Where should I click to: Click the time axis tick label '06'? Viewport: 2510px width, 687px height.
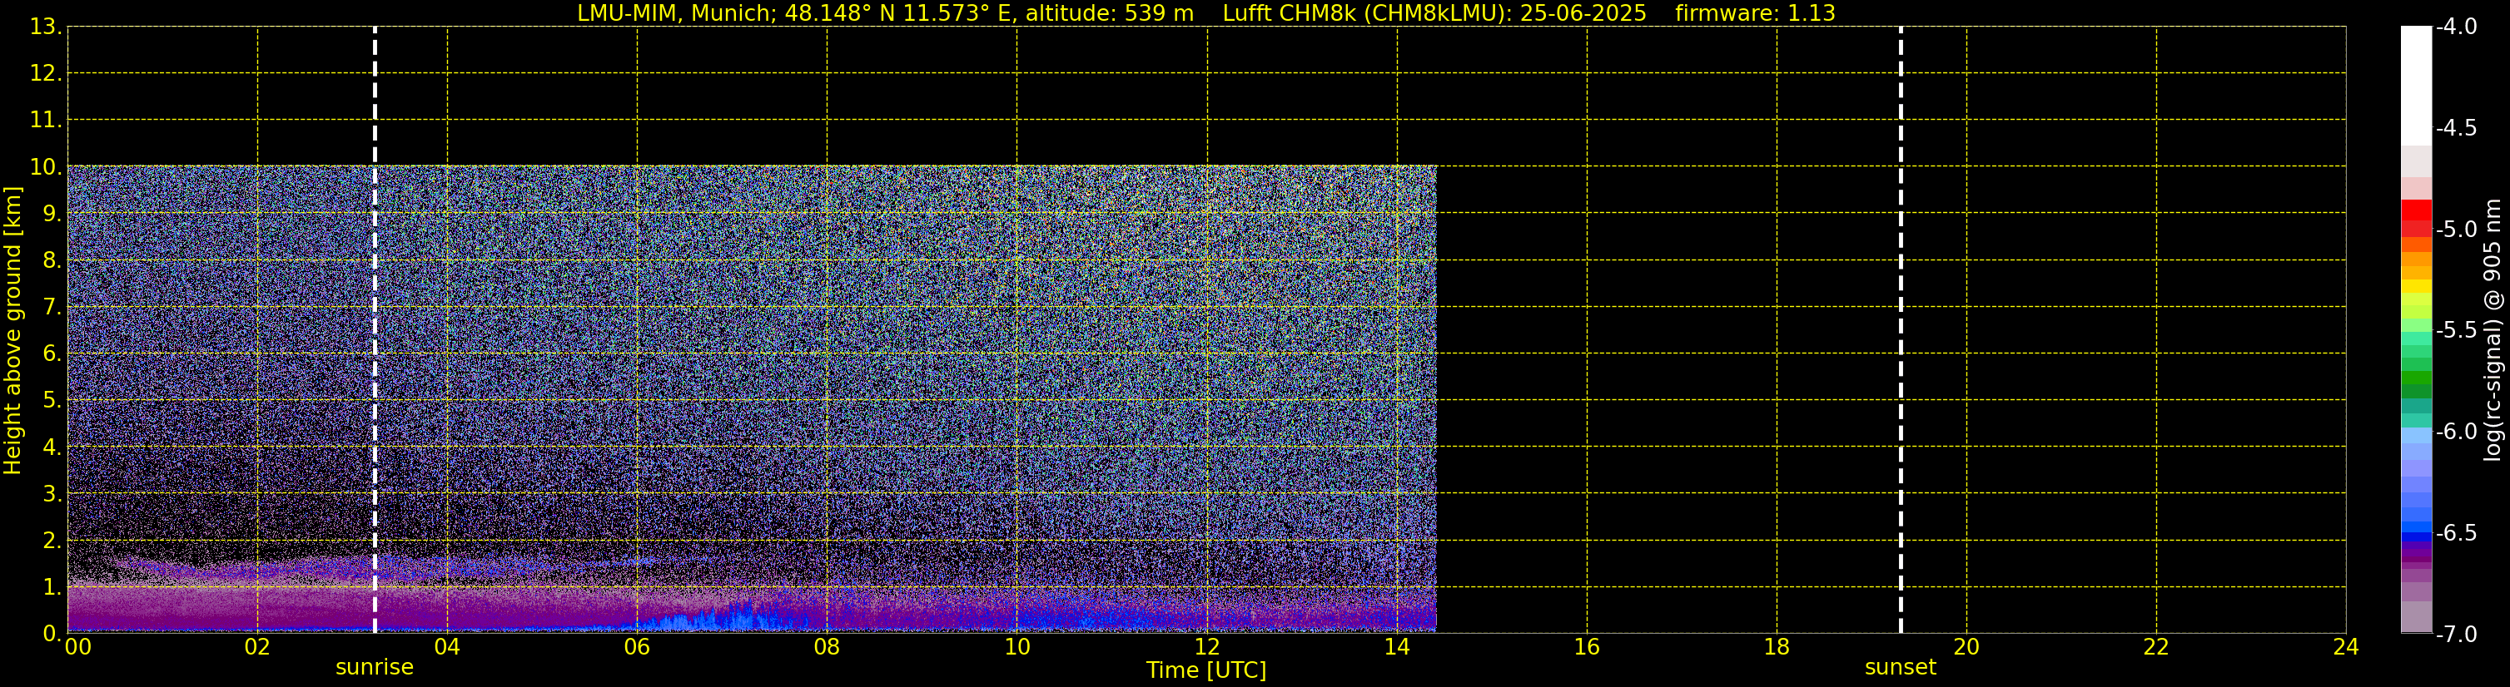637,647
